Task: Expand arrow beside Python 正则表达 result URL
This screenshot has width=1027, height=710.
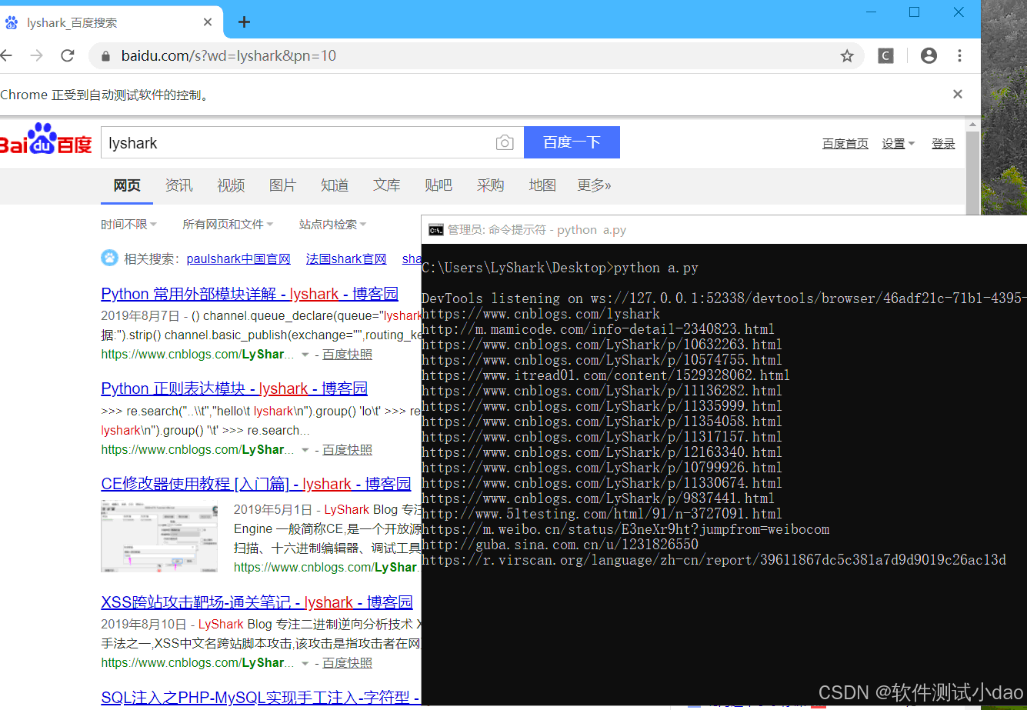Action: coord(305,451)
